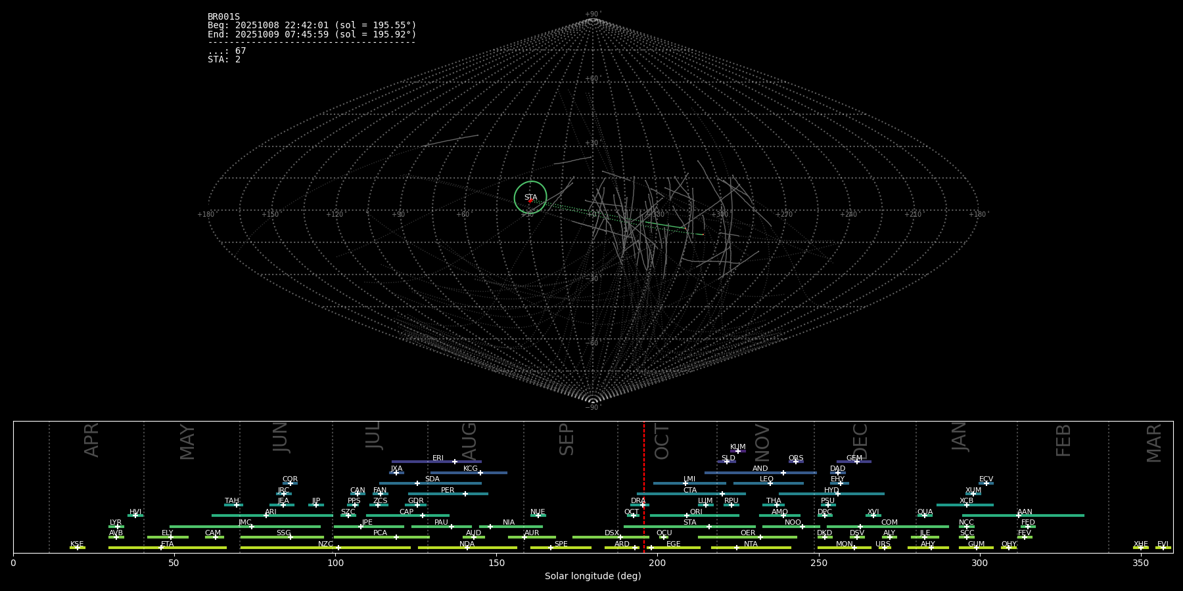The width and height of the screenshot is (1183, 591).
Task: Click the LEO shower peak cross
Action: pyautogui.click(x=770, y=483)
